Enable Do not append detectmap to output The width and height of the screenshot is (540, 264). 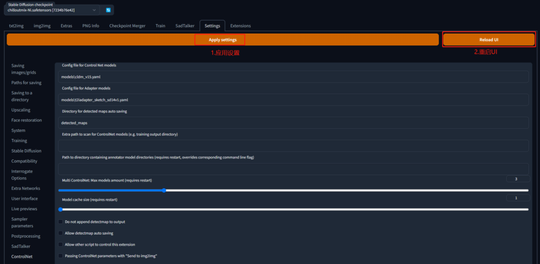click(61, 222)
